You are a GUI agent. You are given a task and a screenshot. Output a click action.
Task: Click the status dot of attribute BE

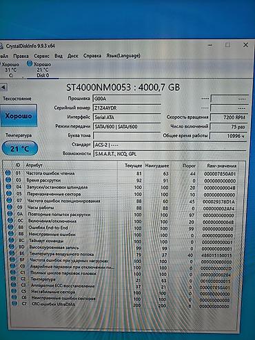pos(12,254)
